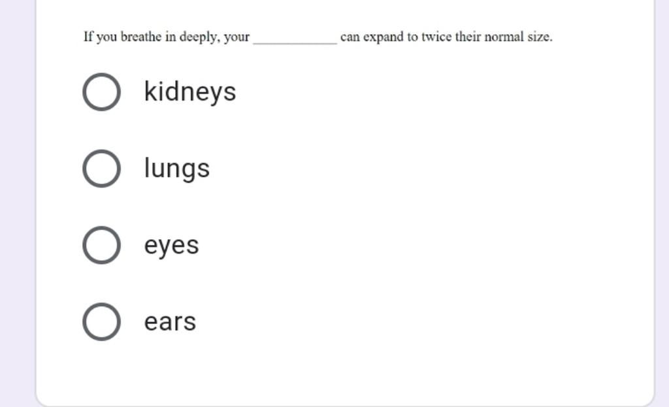This screenshot has height=407, width=669.
Task: Mark the eyes radio button
Action: 101,245
